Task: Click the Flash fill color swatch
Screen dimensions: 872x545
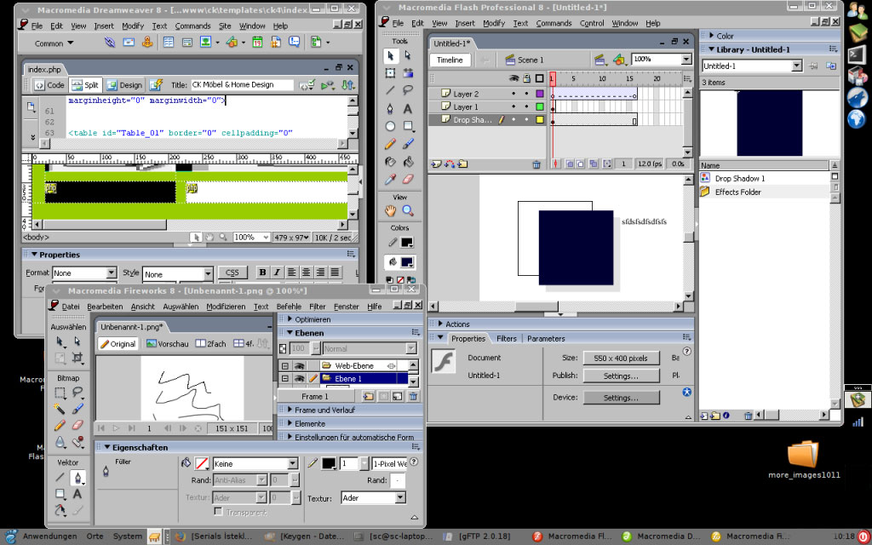Action: [x=406, y=262]
